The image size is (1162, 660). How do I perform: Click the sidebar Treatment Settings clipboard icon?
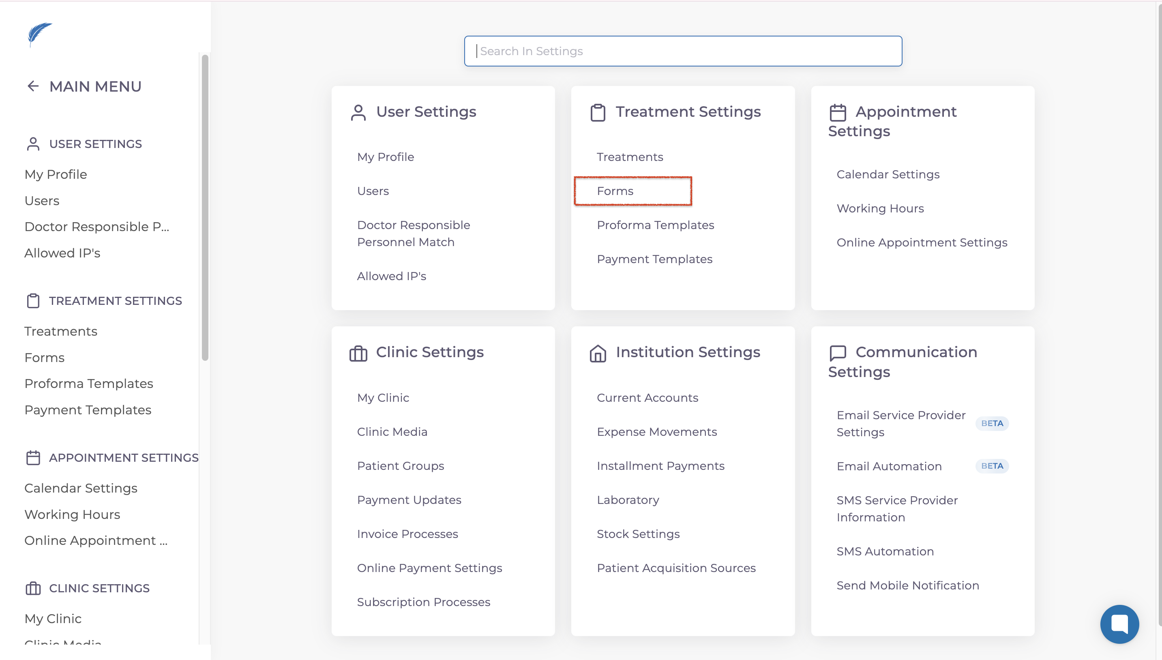pos(33,301)
